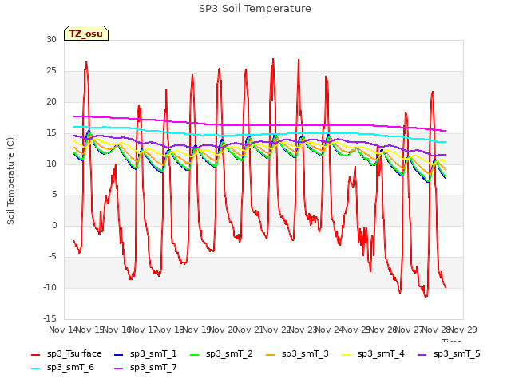Click the Nov 14 x-axis tick label
The width and height of the screenshot is (511, 383).
[64, 330]
